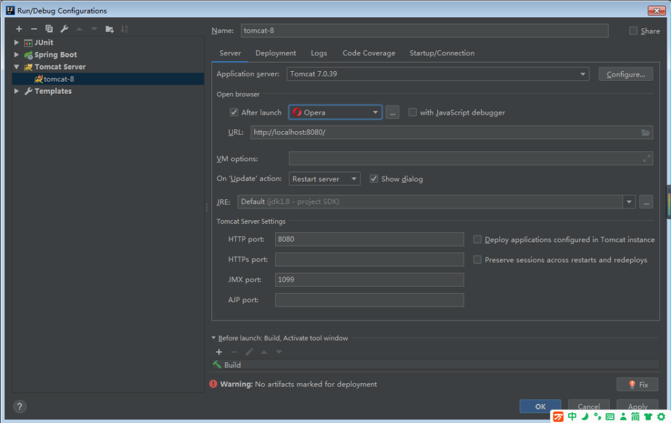The width and height of the screenshot is (671, 423).
Task: Copy configuration using duplicate icon
Action: (x=49, y=29)
